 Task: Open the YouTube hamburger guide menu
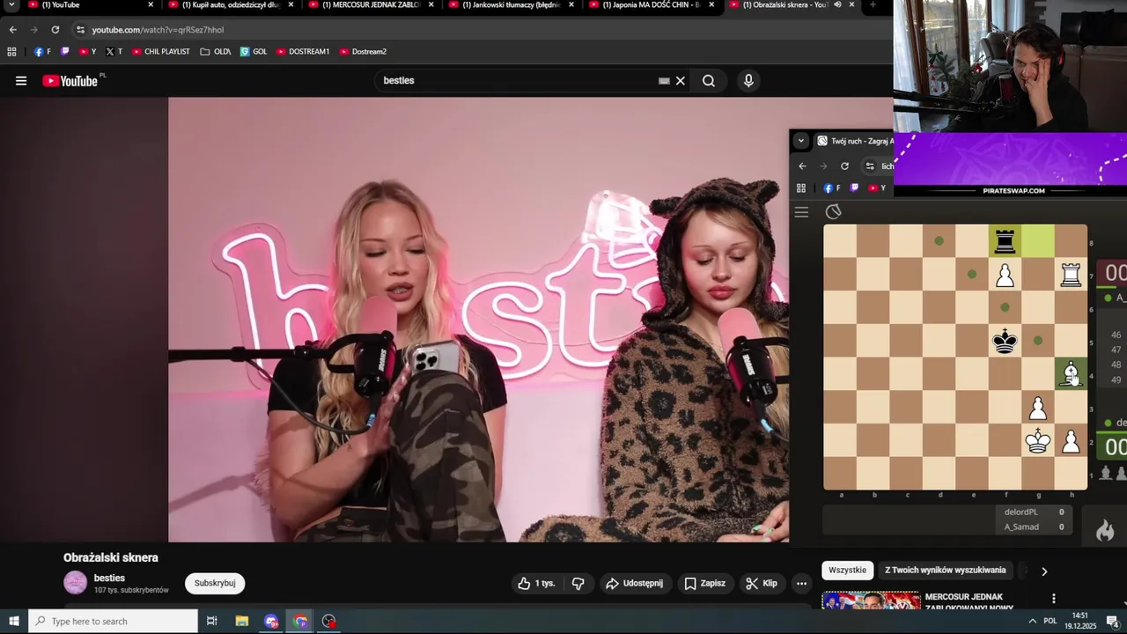coord(21,81)
